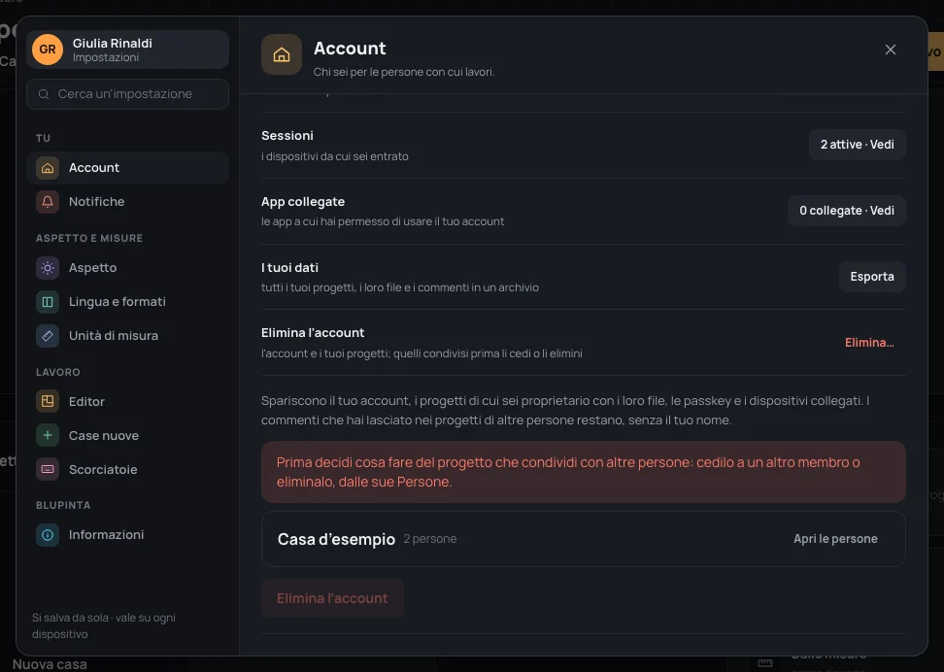
Task: Close the settings dialog with the X
Action: 891,50
